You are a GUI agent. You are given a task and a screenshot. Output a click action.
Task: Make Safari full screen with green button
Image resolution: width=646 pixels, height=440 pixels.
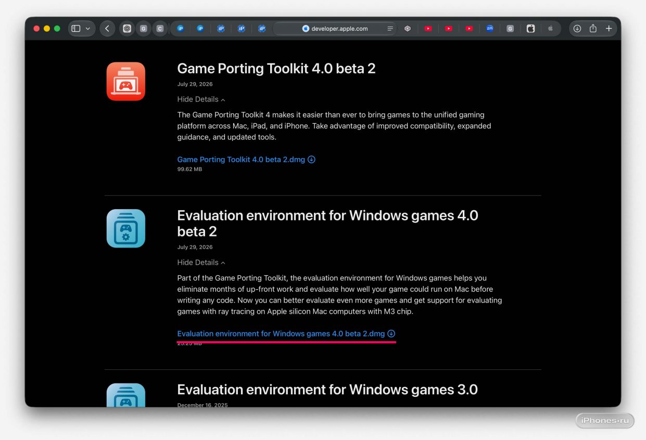pos(57,29)
